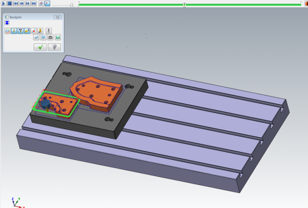
Task: Toggle display tool in Backplot dialog
Action: [14, 31]
